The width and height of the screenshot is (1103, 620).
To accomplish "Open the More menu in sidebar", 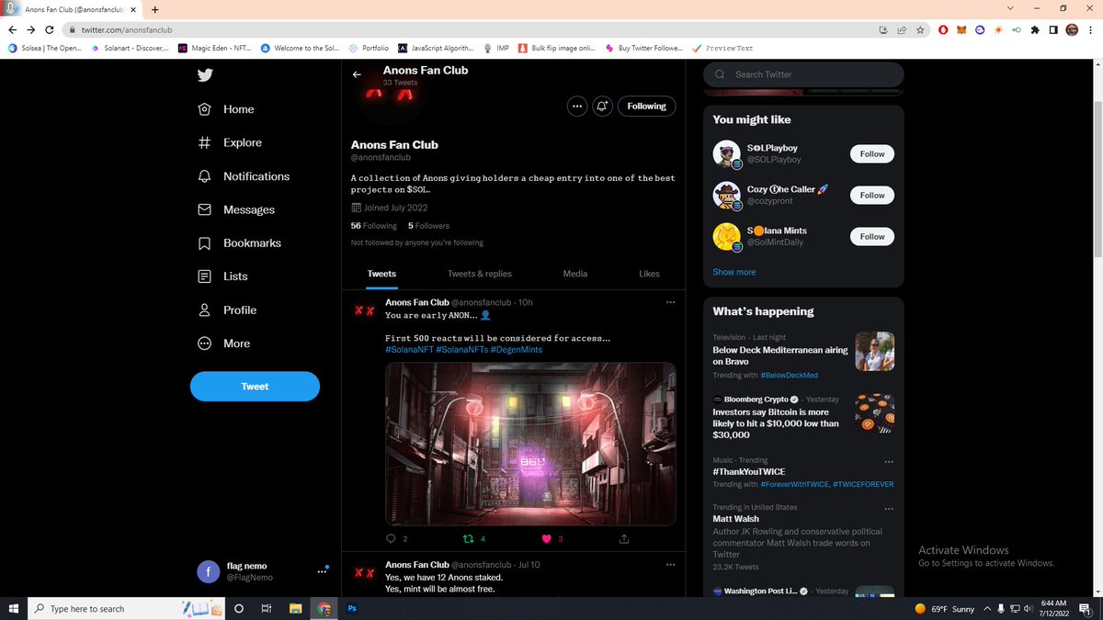I will (x=223, y=344).
